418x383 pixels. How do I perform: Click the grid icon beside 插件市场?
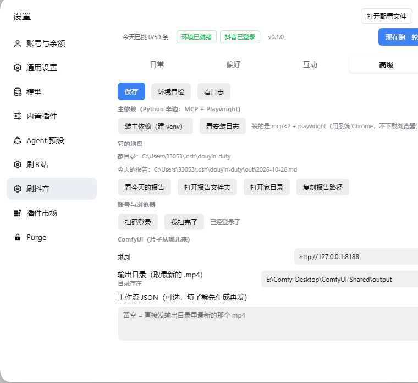(18, 213)
